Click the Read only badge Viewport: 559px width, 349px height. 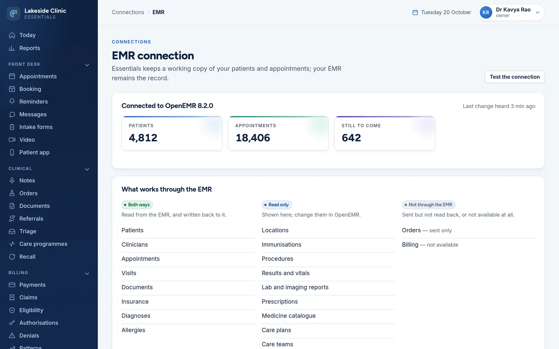(x=277, y=205)
